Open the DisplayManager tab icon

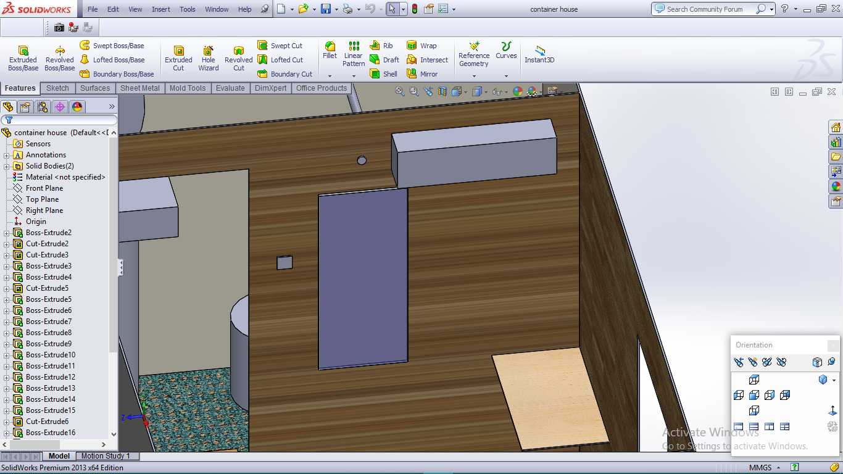[x=77, y=107]
